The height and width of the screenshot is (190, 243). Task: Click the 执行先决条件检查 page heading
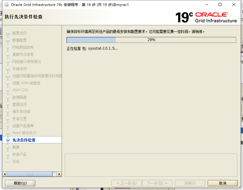[24, 17]
